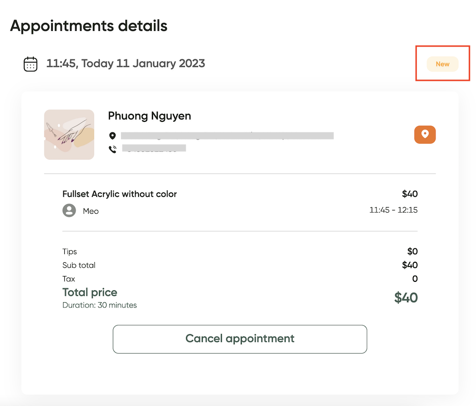Open the orange map location button
476x406 pixels.
[x=425, y=134]
